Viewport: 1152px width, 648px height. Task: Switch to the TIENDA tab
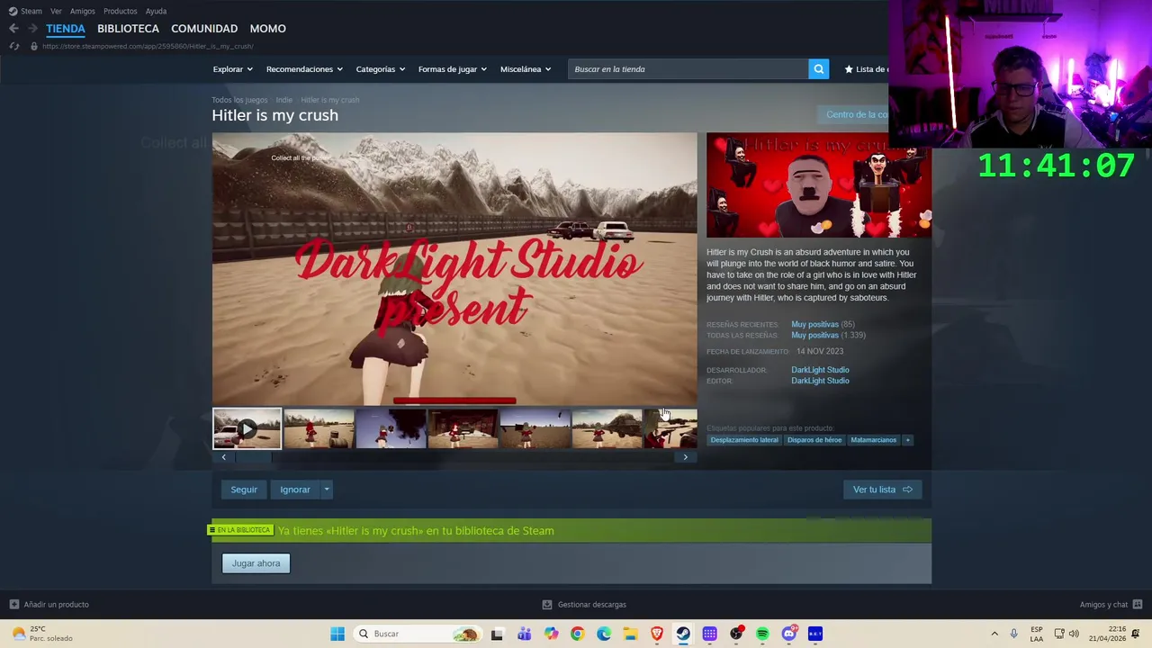[x=66, y=29]
